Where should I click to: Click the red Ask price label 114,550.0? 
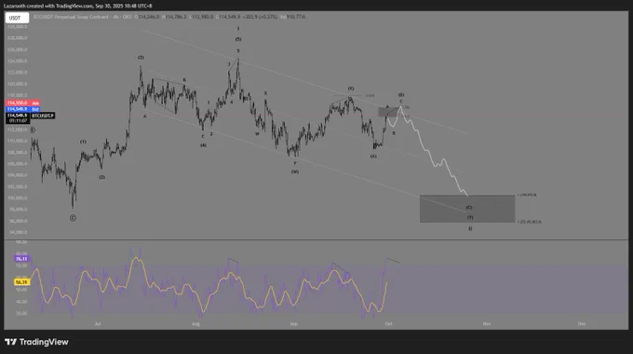coord(22,103)
